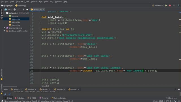Click the 'lambda ()' editor breadcrumb
The height and width of the screenshot is (102, 181).
[45, 86]
